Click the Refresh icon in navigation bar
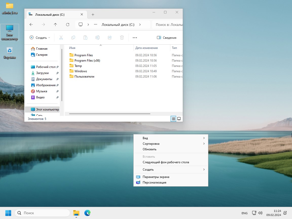 (x=68, y=25)
